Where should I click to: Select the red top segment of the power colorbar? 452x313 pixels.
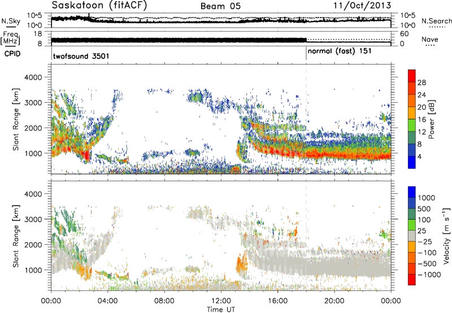(412, 76)
